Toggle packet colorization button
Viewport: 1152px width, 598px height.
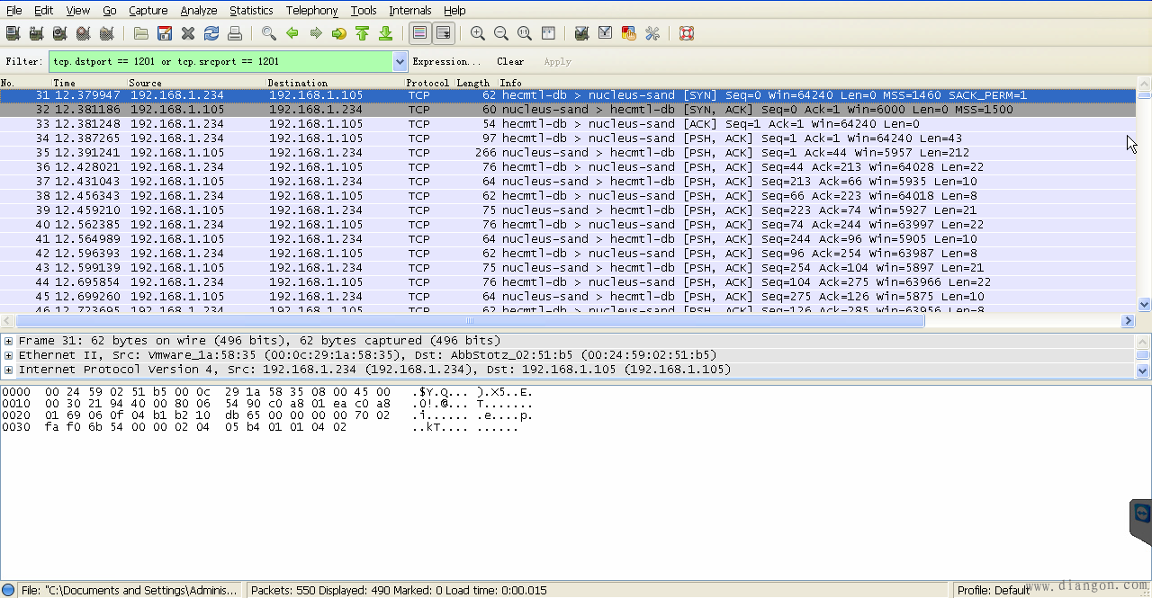tap(419, 33)
